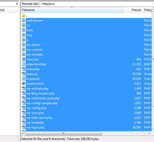Click the index.html.bak file icon
This screenshot has height=142, width=154.
pyautogui.click(x=24, y=64)
